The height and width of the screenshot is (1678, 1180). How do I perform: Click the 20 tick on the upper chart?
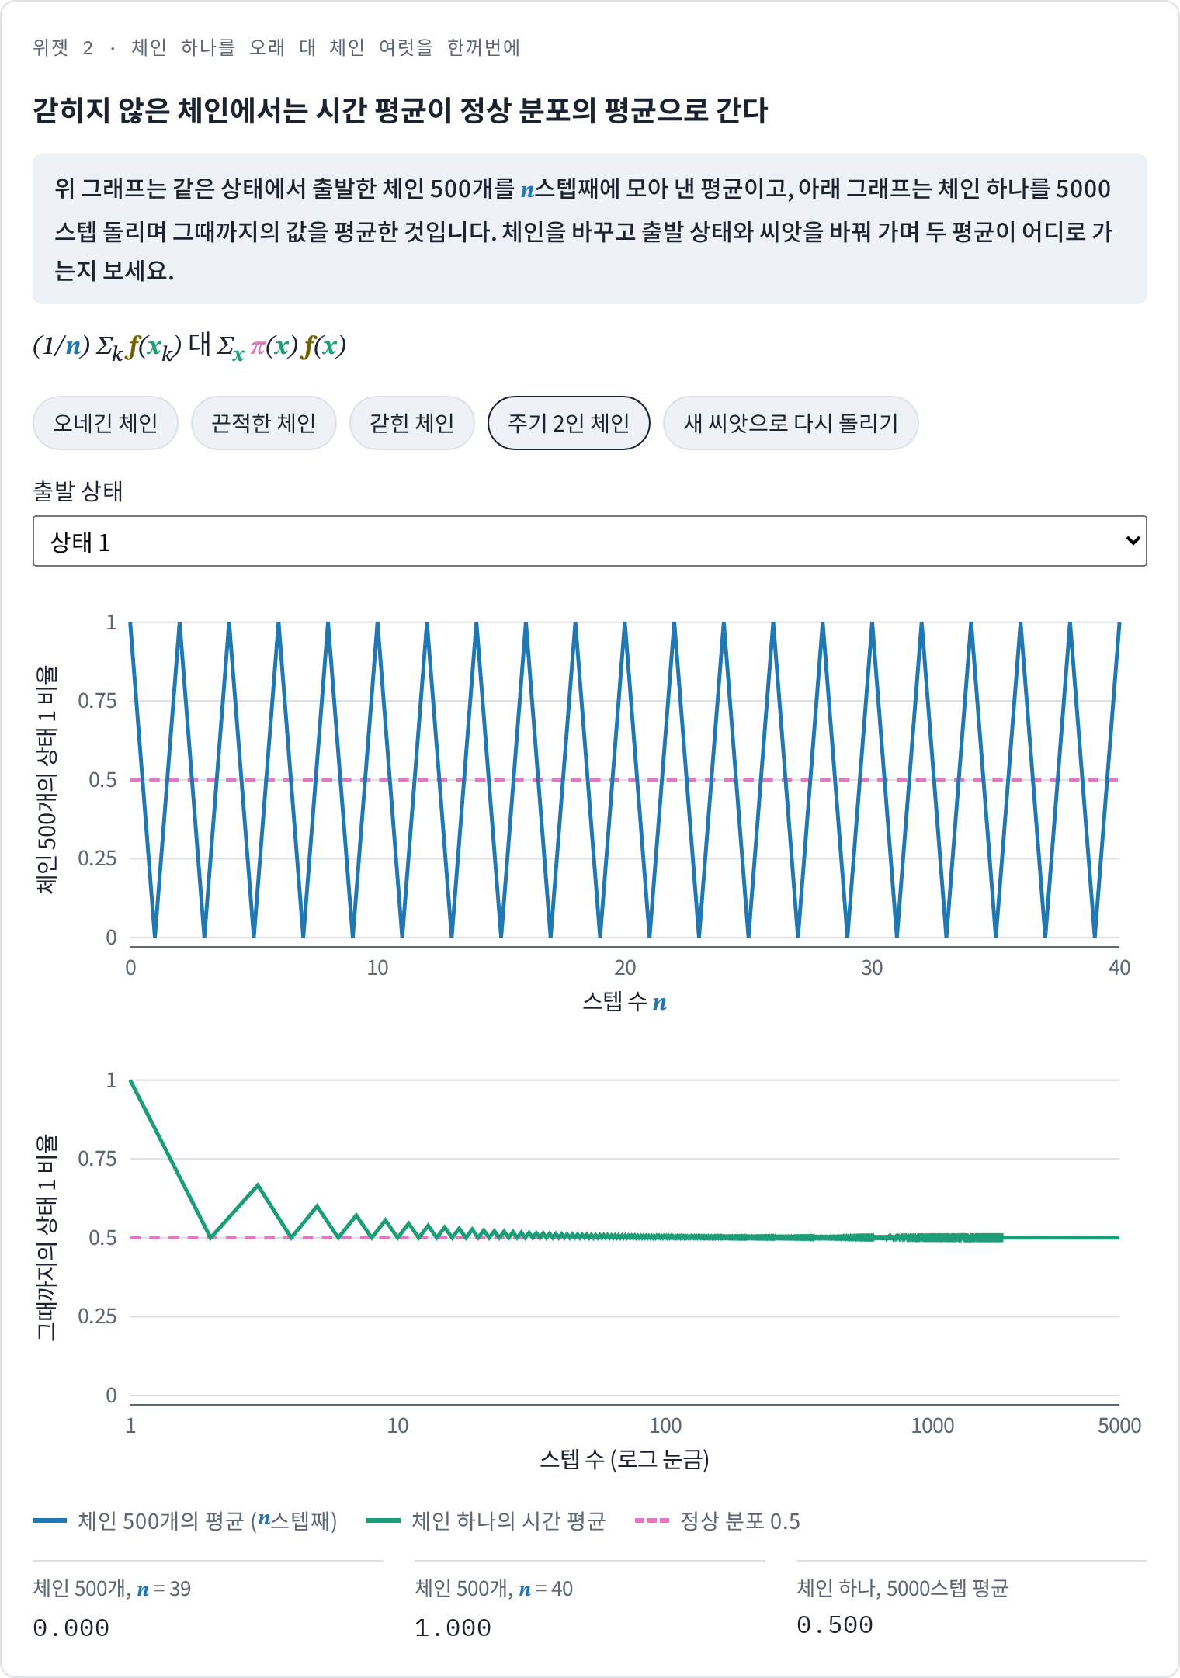click(x=625, y=968)
